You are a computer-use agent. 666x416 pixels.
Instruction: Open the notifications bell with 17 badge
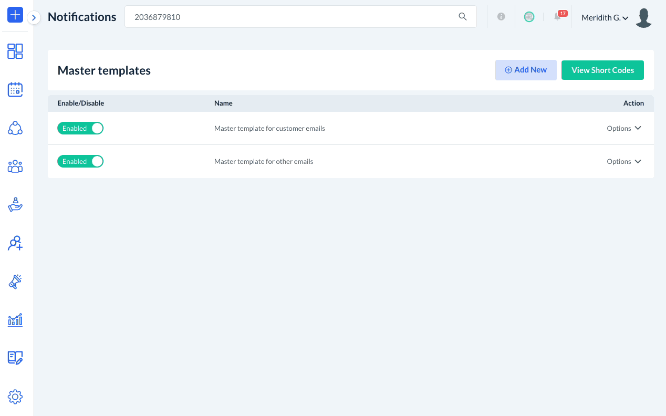click(x=559, y=16)
